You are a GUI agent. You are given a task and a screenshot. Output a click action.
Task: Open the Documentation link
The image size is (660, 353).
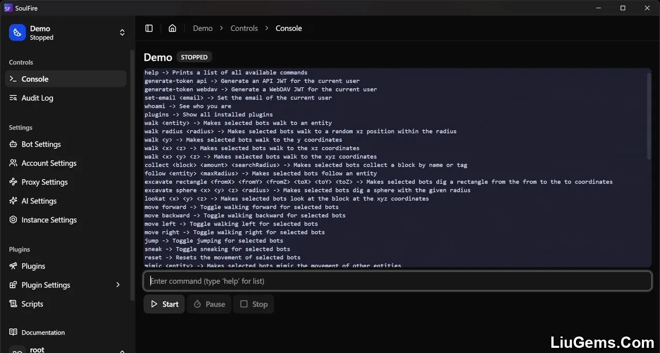tap(65, 332)
